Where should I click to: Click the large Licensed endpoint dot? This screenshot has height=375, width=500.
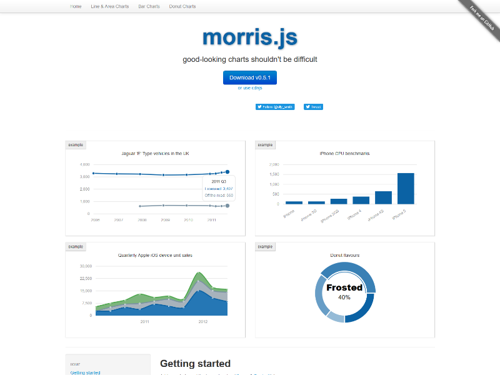(227, 172)
